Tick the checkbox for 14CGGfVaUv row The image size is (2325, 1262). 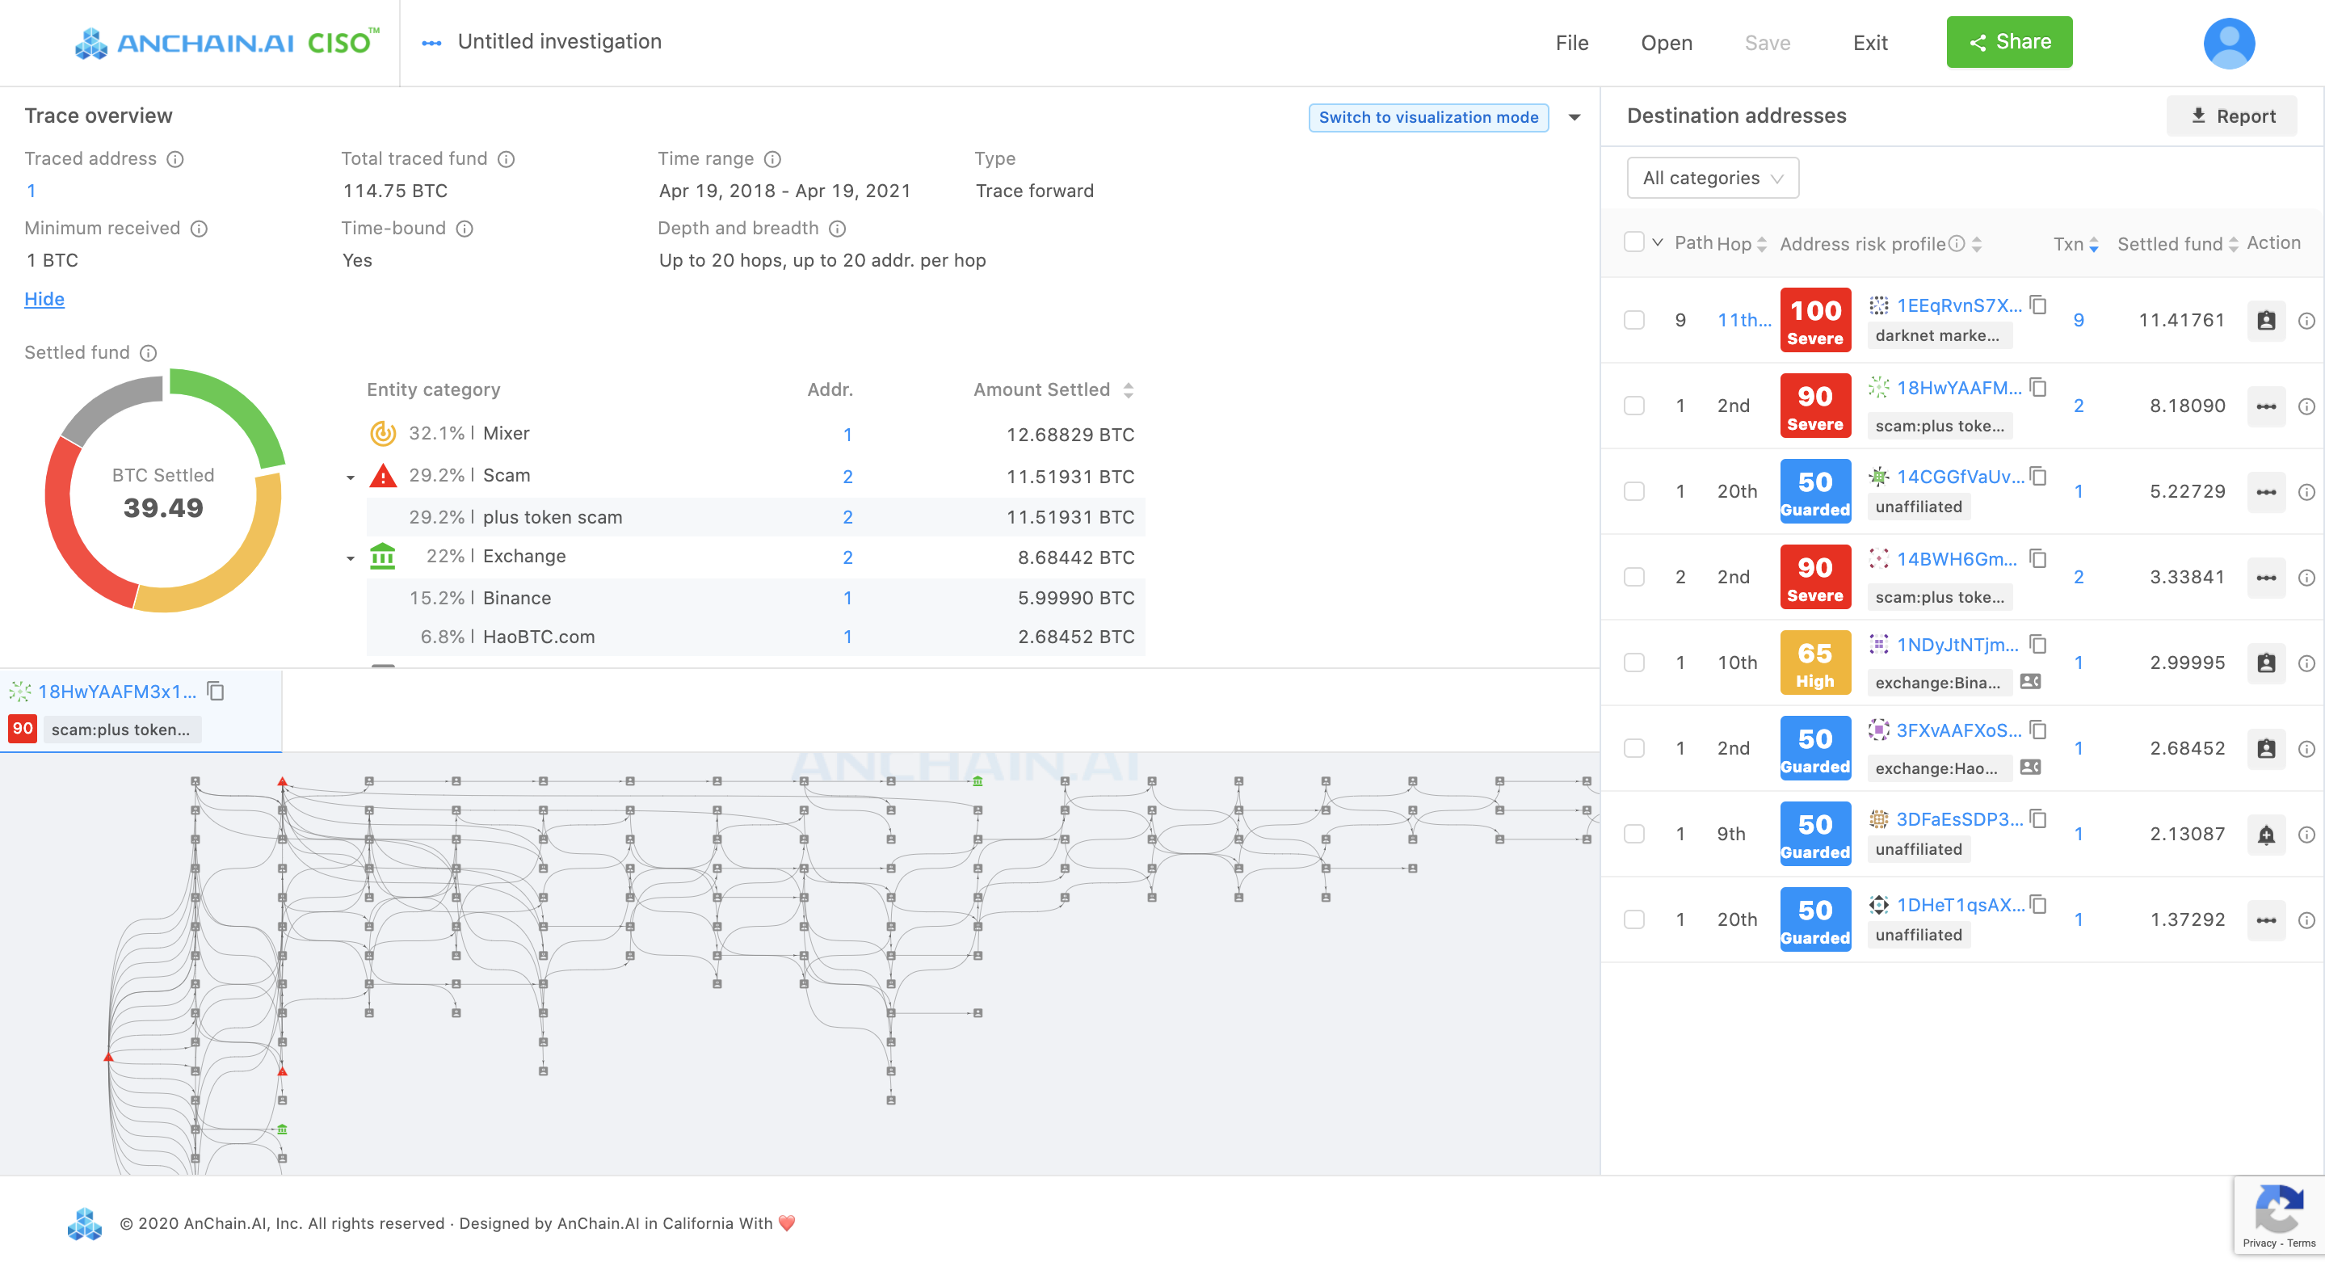pyautogui.click(x=1633, y=492)
